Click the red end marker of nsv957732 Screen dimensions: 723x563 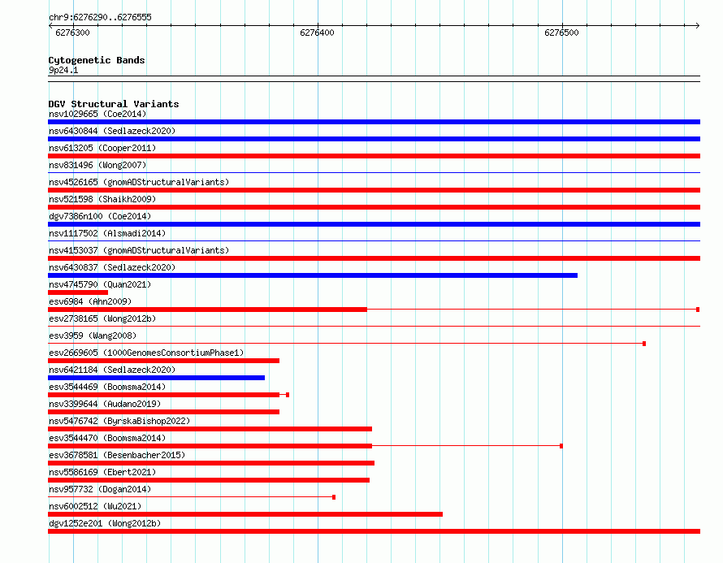(334, 497)
